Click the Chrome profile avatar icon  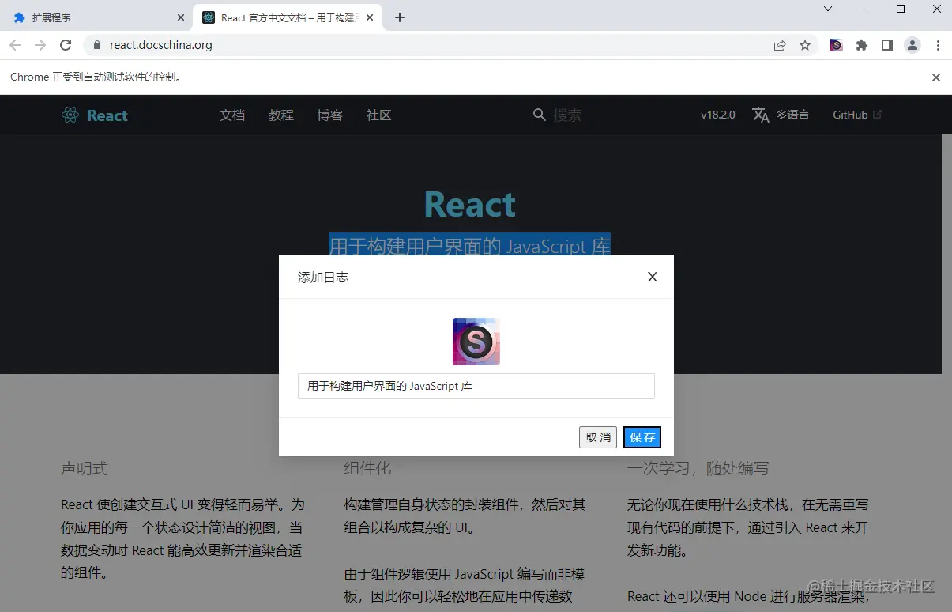pos(912,45)
